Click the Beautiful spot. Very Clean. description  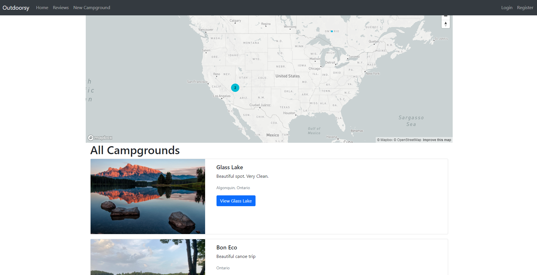(242, 176)
